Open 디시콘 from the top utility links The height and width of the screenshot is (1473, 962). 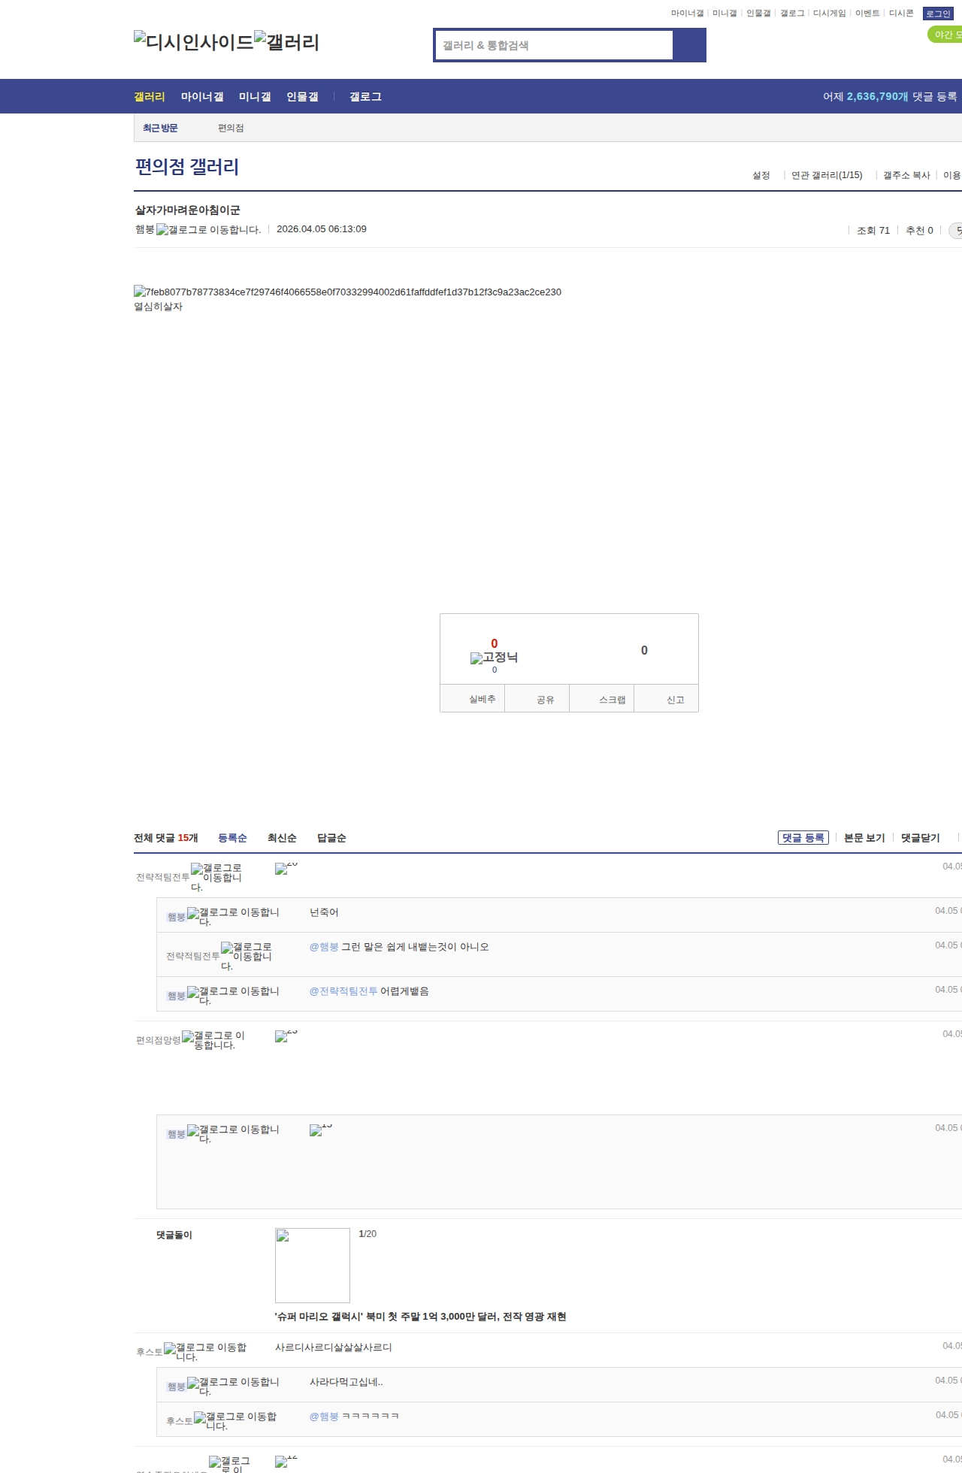901,14
